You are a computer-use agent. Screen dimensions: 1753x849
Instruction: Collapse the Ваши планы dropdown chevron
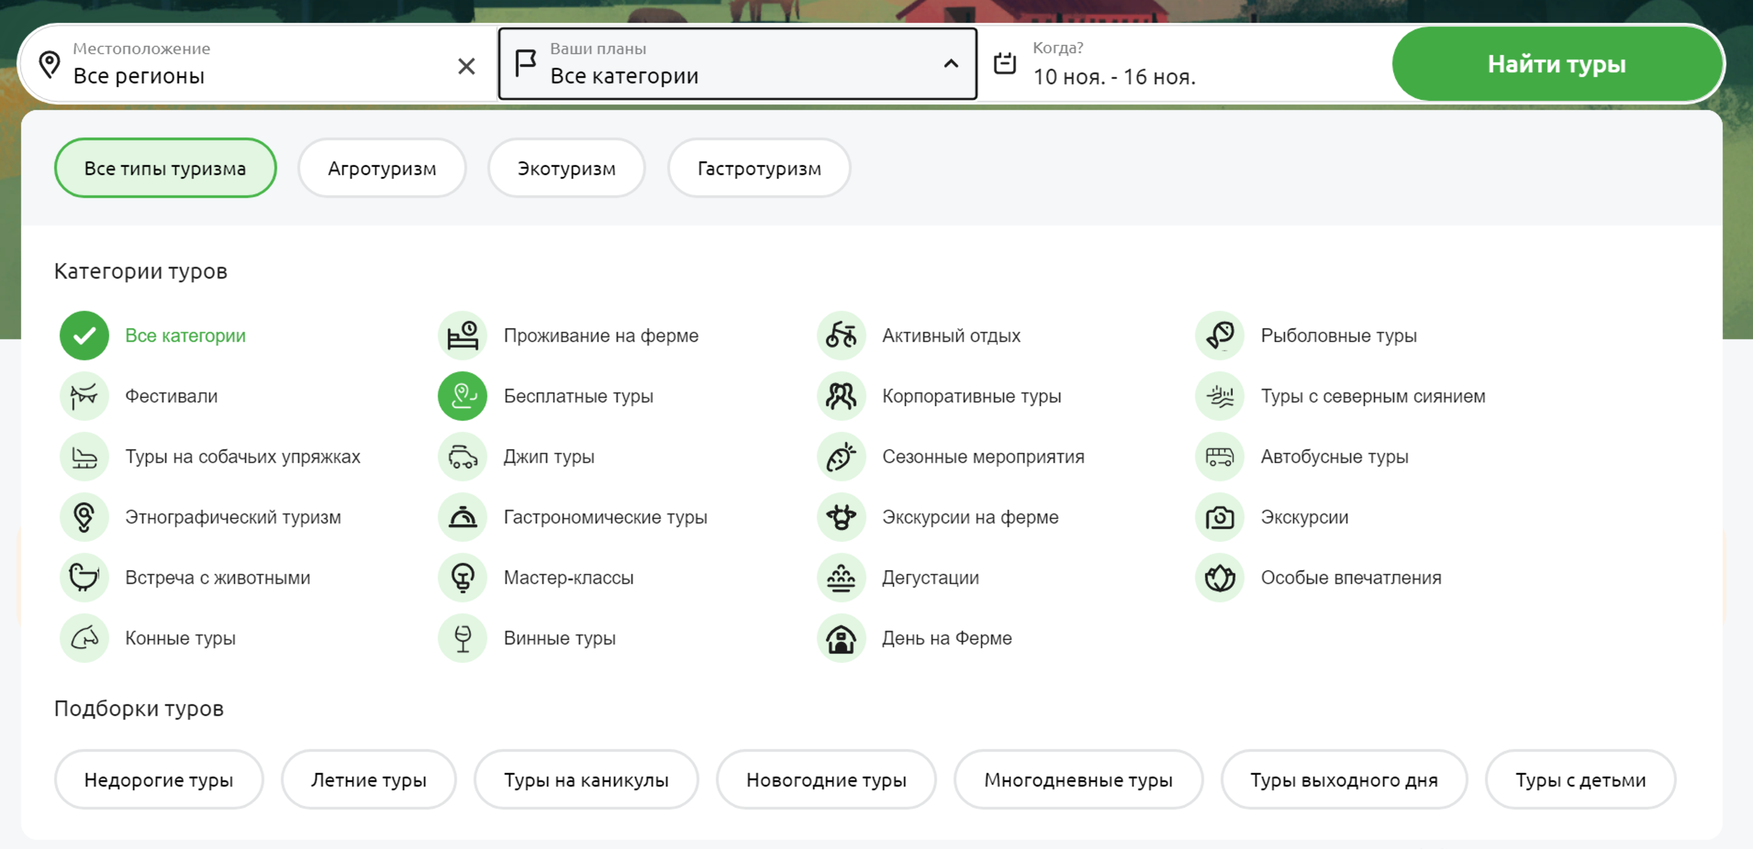(x=951, y=64)
